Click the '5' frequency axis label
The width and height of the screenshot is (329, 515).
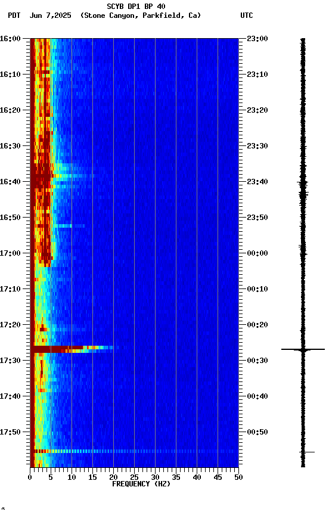[51, 478]
